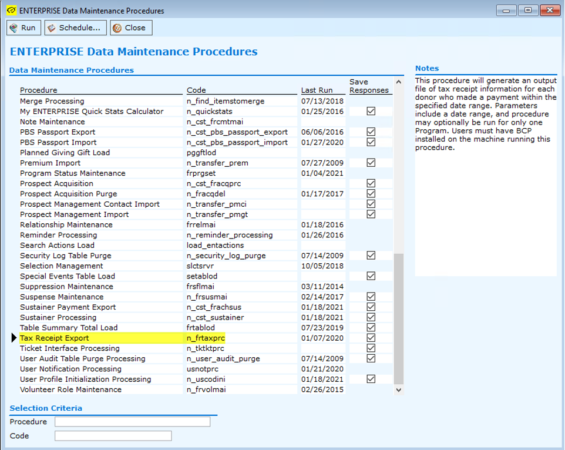Image resolution: width=565 pixels, height=450 pixels.
Task: Toggle Save Responses for Prospect Management Contact Import
Action: tap(371, 204)
